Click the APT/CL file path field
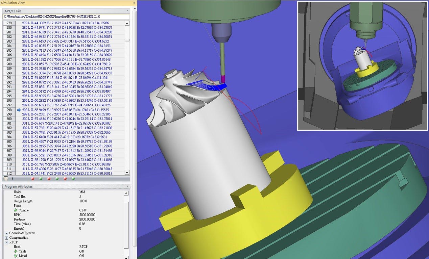Viewport: 429px width, 259px height. (x=66, y=17)
